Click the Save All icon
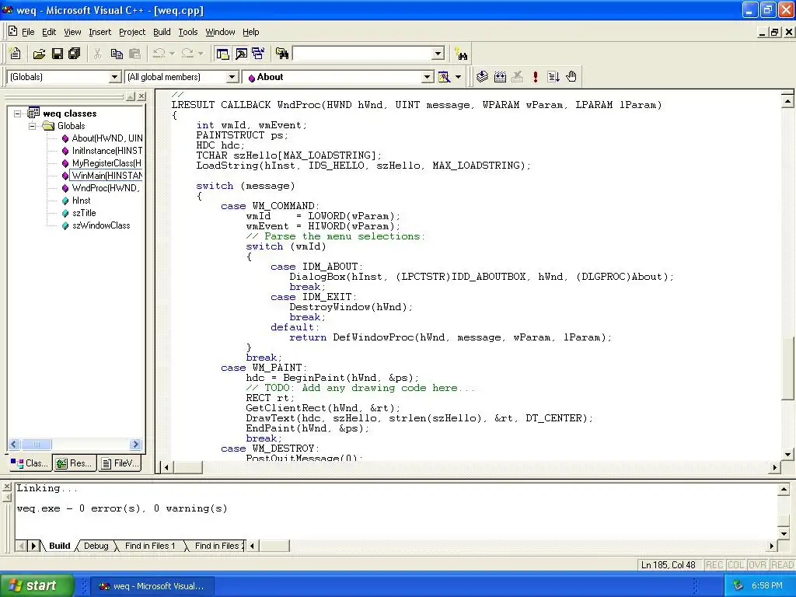 click(x=75, y=54)
